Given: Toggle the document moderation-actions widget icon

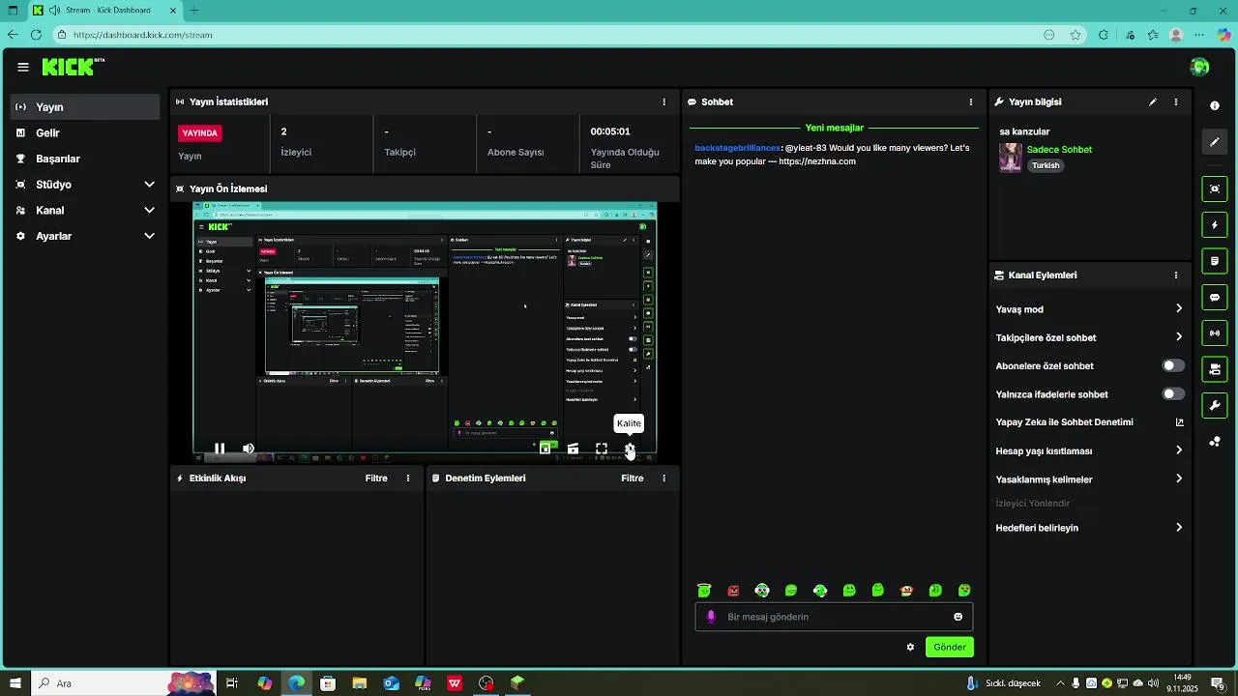Looking at the screenshot, I should (x=1215, y=261).
